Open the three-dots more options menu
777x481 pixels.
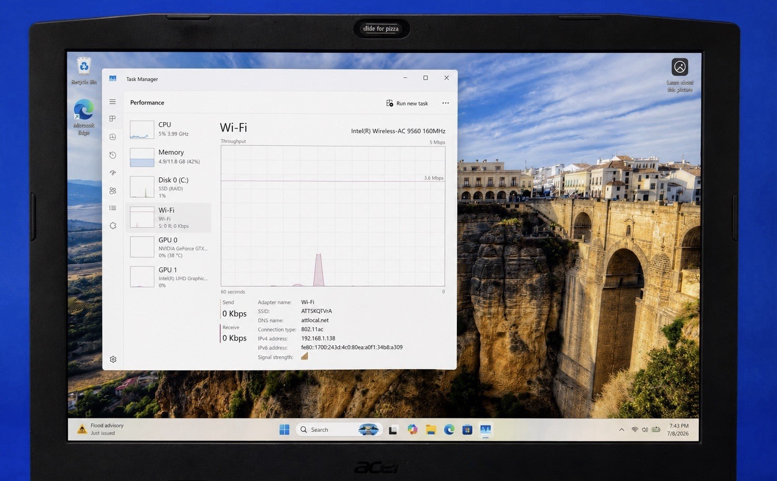(445, 103)
